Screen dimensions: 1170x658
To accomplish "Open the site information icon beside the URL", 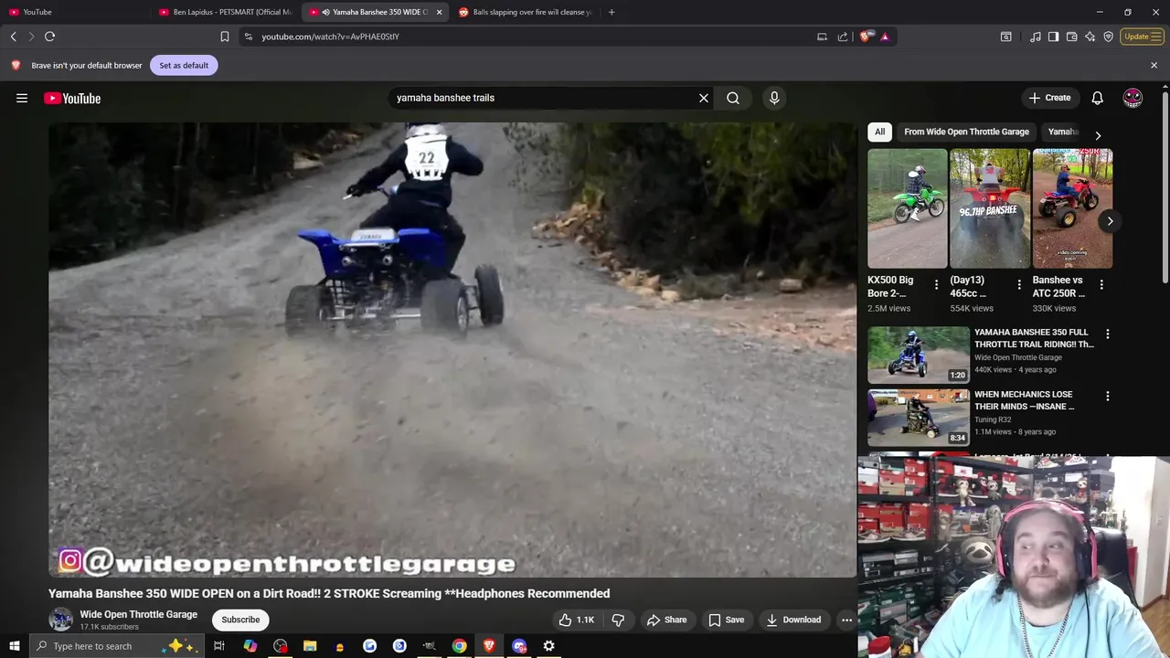I will pos(248,37).
